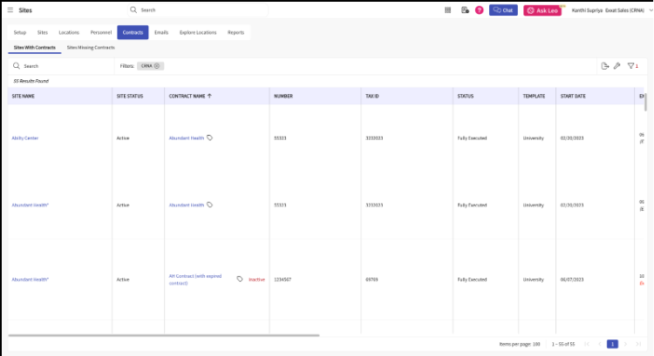Click the tag icon beside Ability Center's contract
The image size is (654, 356).
210,138
